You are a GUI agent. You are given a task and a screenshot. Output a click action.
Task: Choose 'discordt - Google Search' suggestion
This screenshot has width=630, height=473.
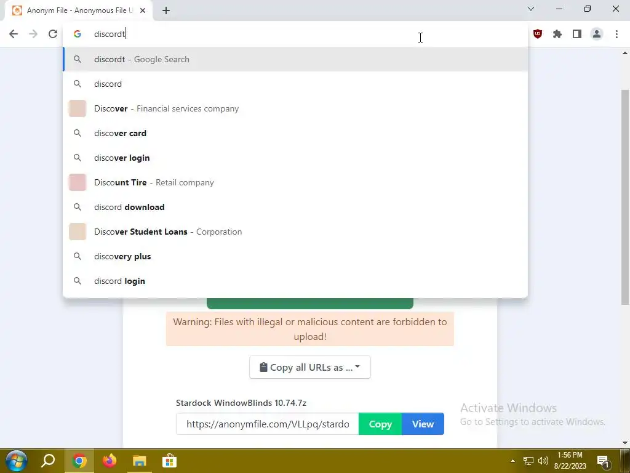coord(295,59)
